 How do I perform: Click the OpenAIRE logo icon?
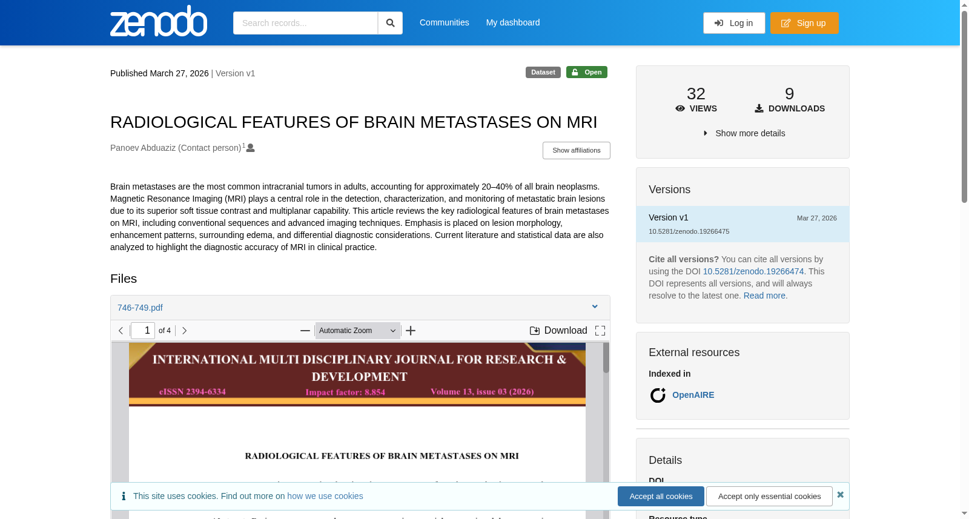coord(658,395)
